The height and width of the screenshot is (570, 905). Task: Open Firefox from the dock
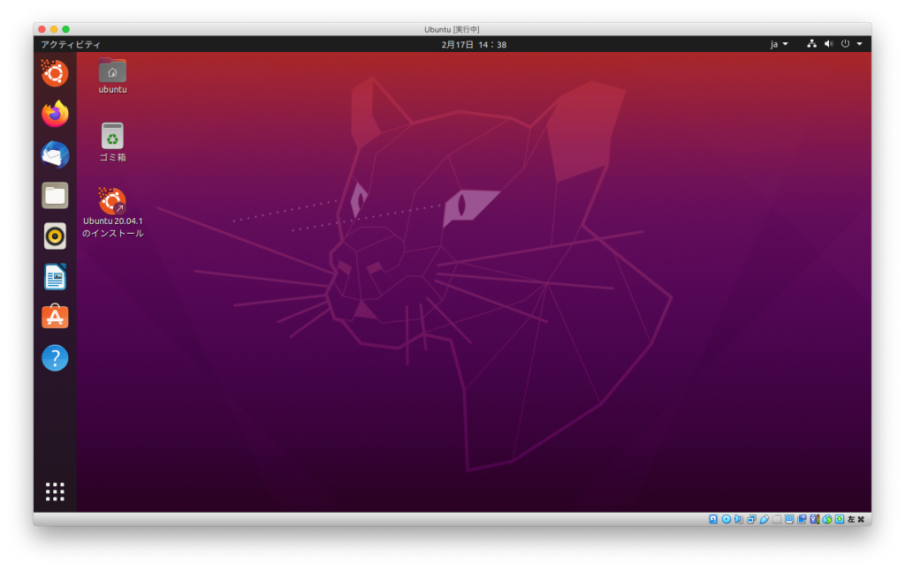pyautogui.click(x=54, y=115)
